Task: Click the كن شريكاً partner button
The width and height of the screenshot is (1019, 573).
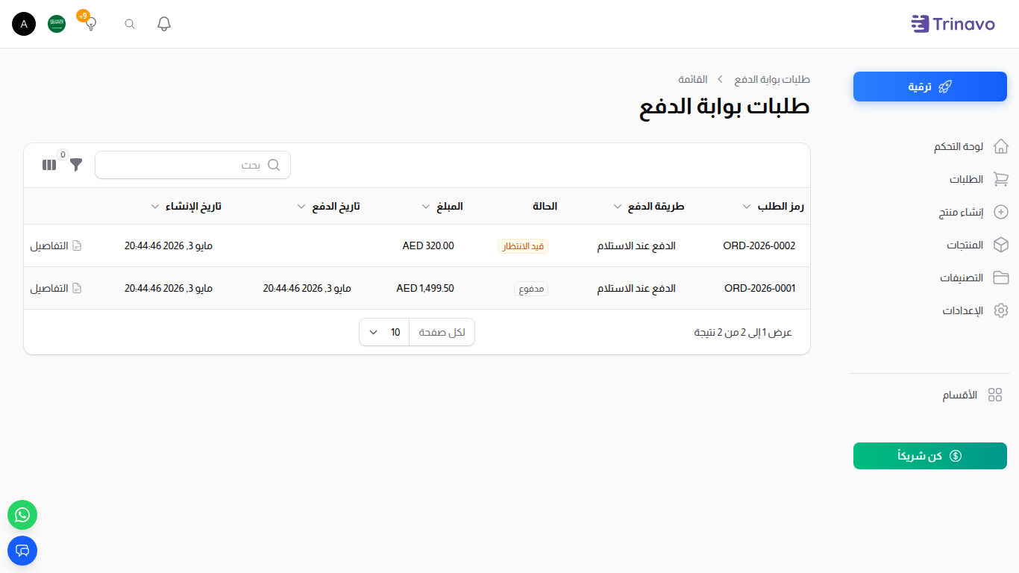Action: (x=930, y=456)
